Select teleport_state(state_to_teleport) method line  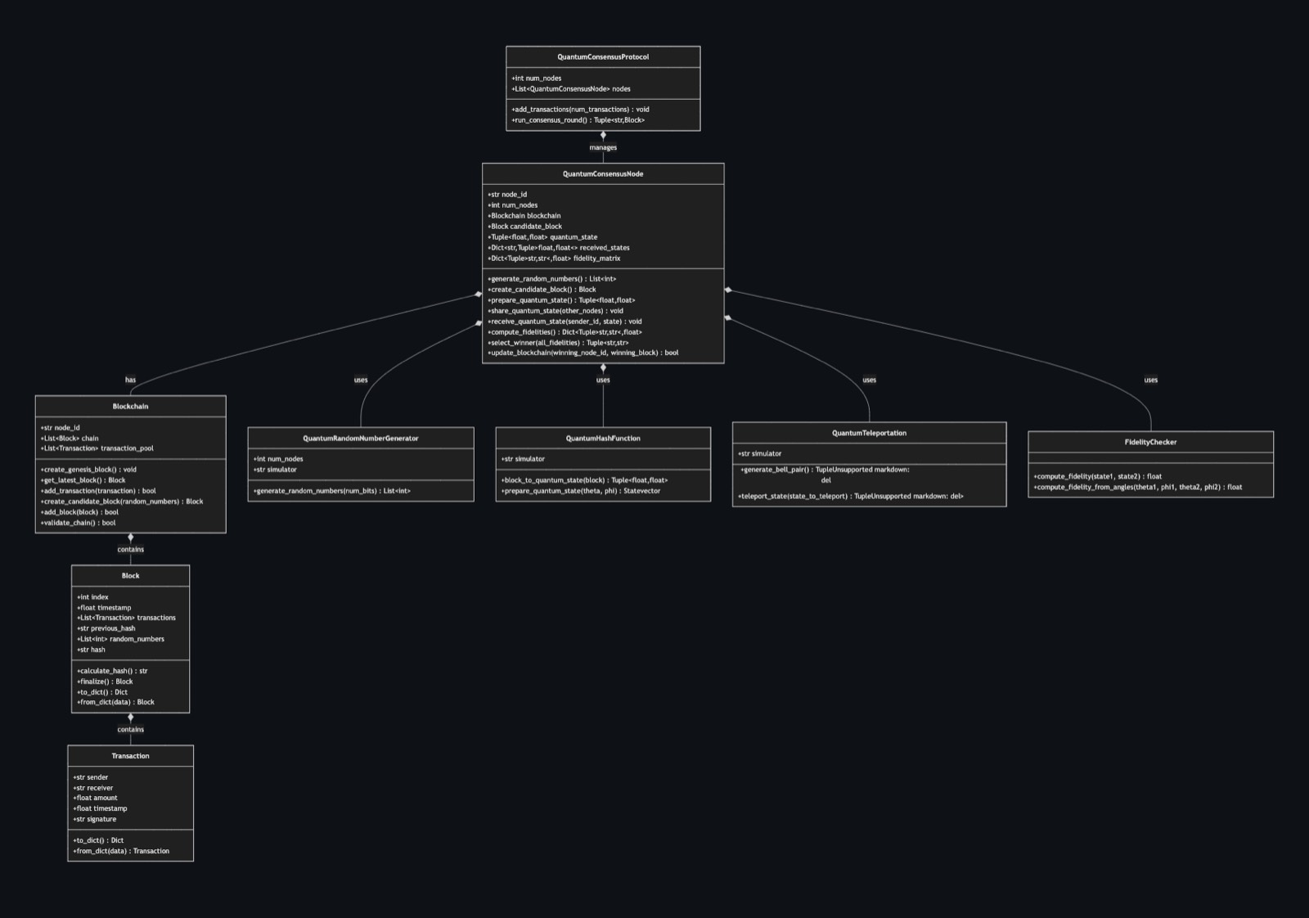point(851,496)
